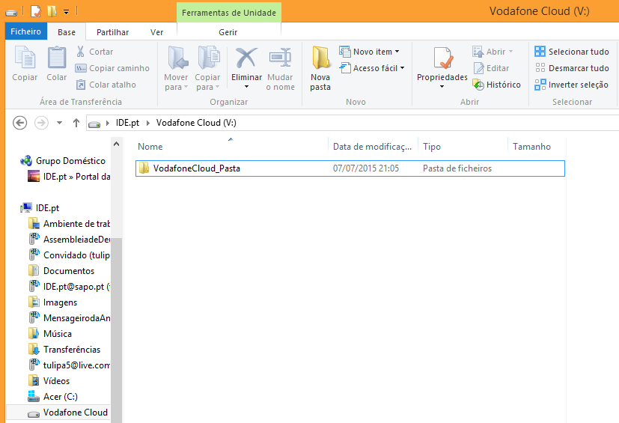619x423 pixels.
Task: Open the Gerir tab
Action: pos(228,32)
